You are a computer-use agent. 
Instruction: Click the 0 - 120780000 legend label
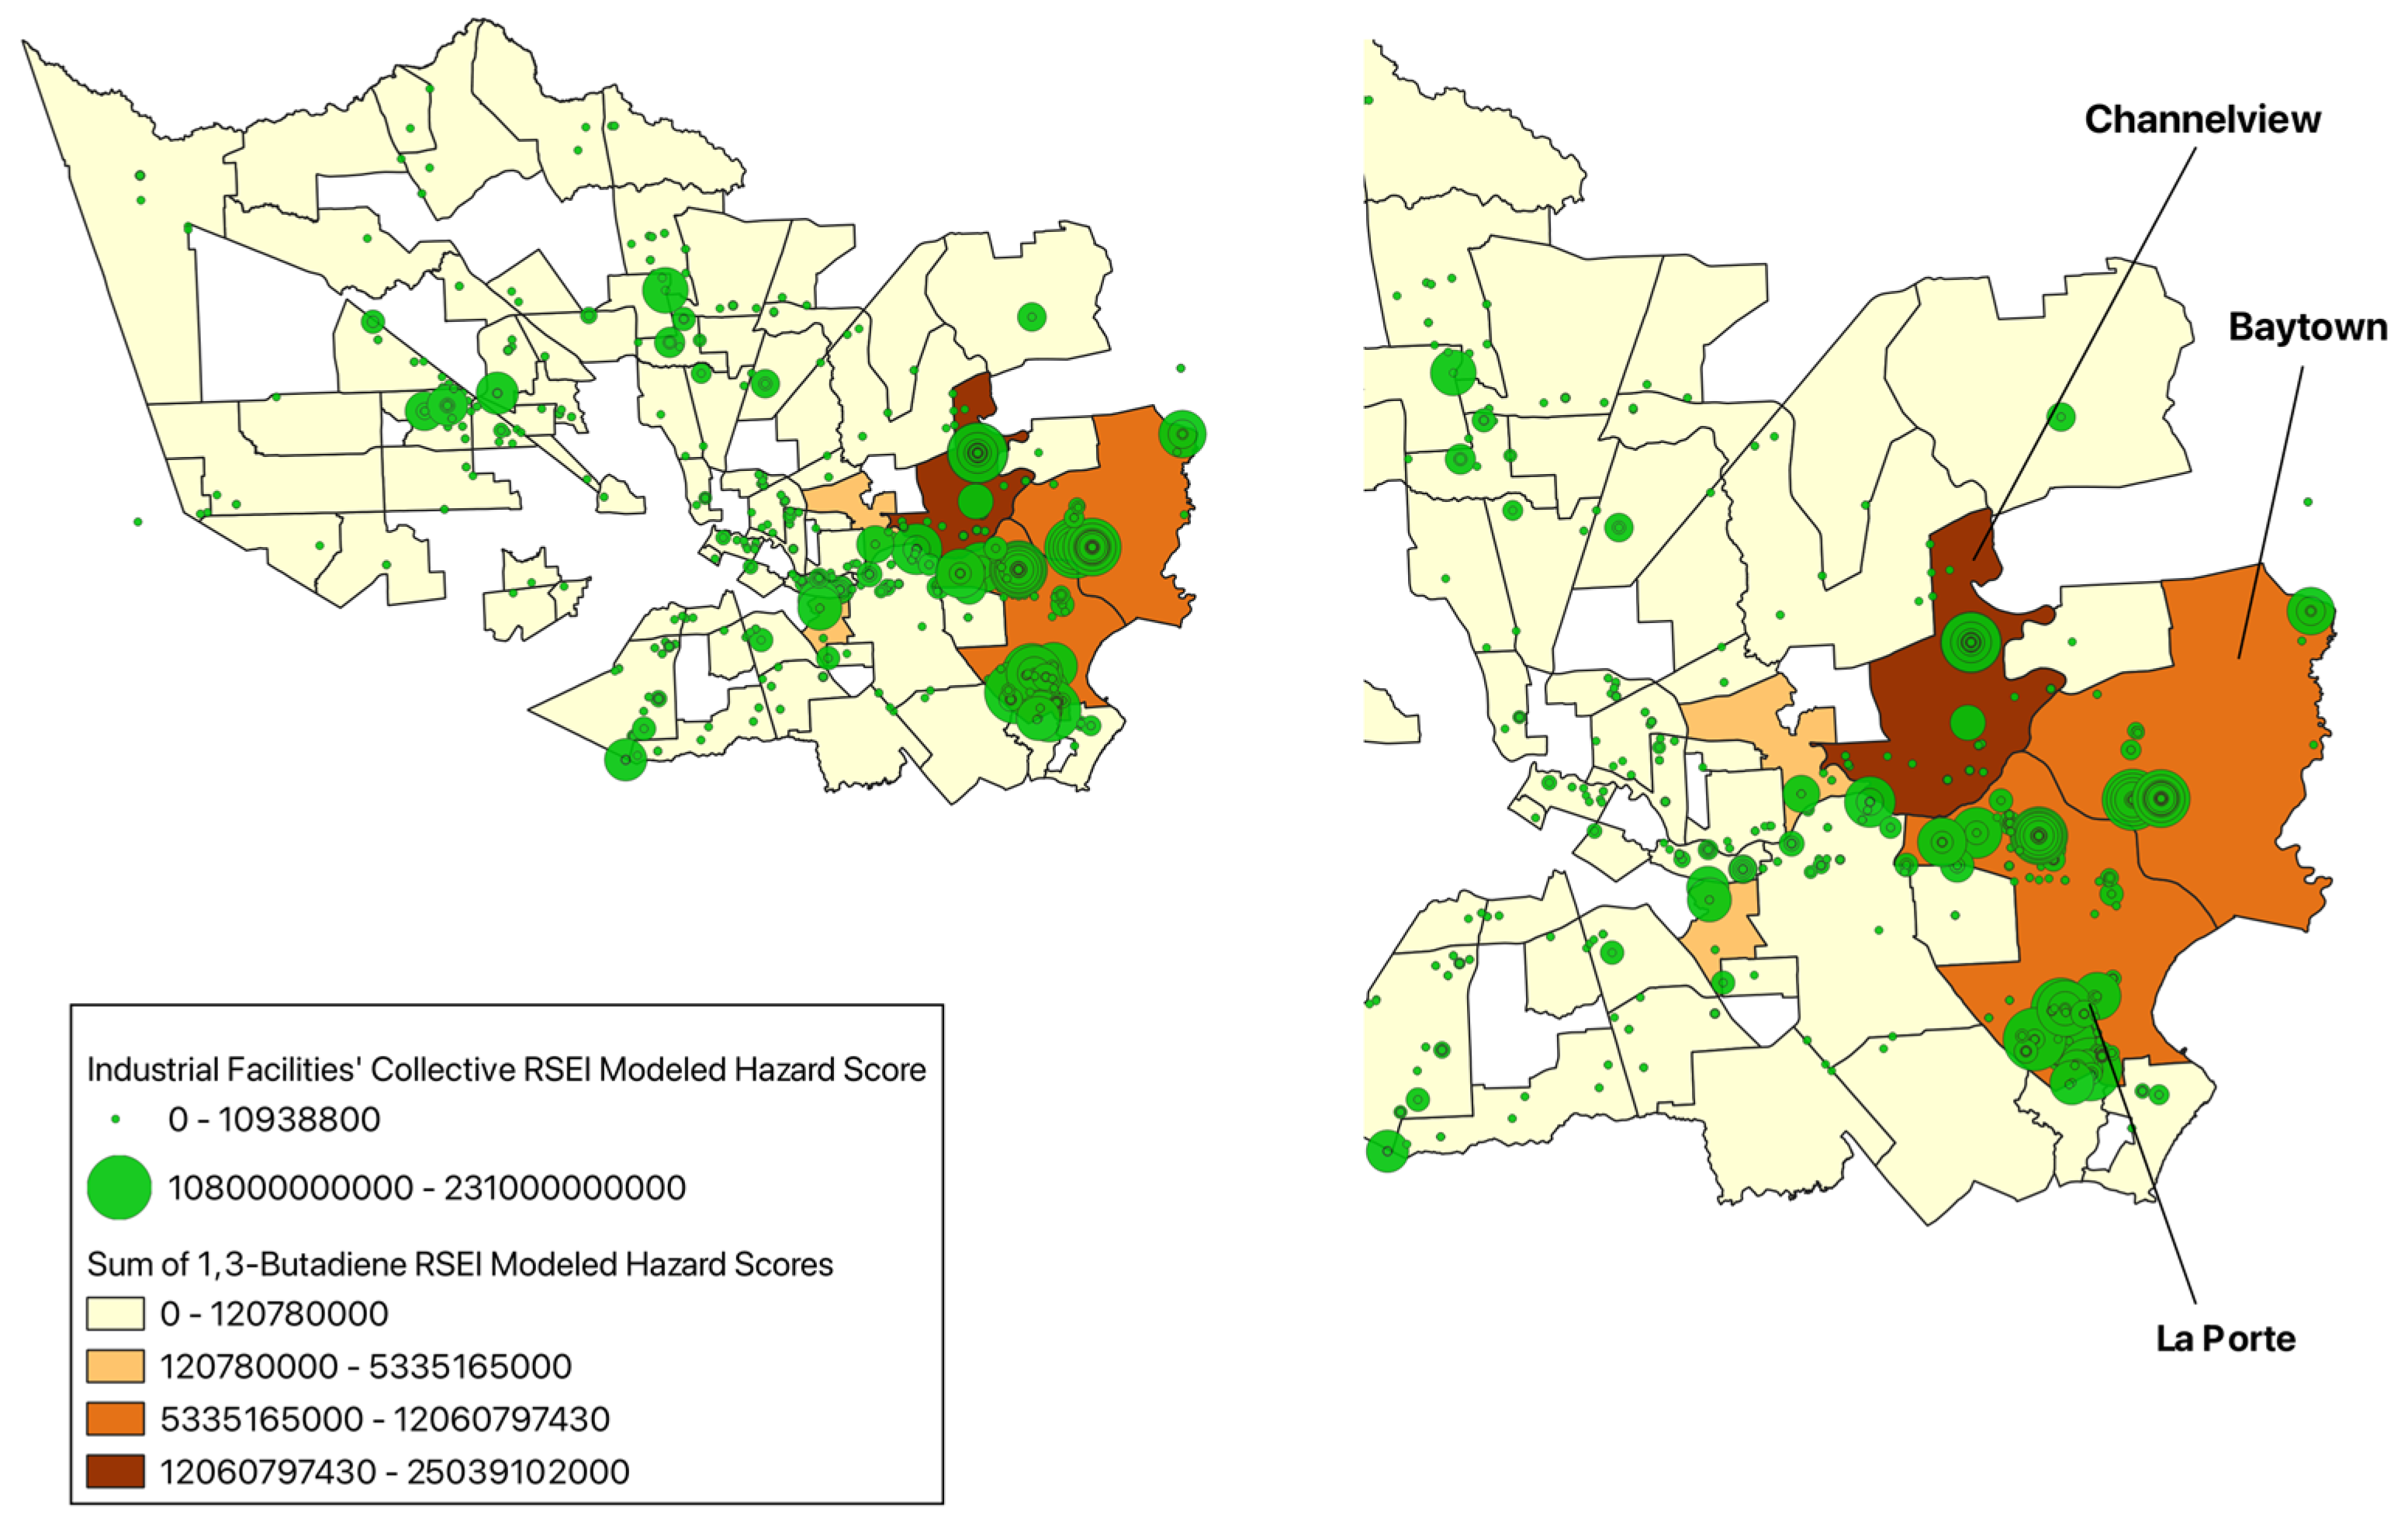(x=274, y=1313)
